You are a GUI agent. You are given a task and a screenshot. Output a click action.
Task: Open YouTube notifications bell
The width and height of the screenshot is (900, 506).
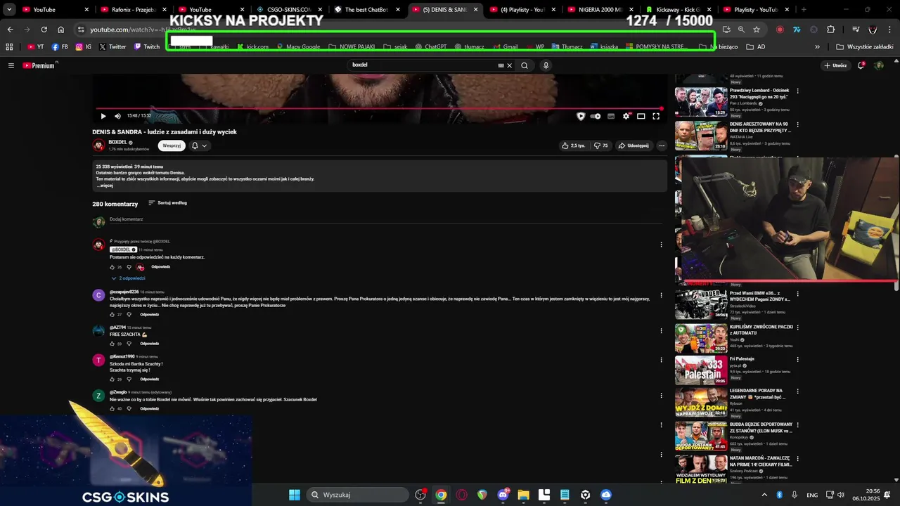coord(862,65)
